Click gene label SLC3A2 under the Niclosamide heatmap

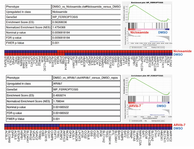[171, 61]
